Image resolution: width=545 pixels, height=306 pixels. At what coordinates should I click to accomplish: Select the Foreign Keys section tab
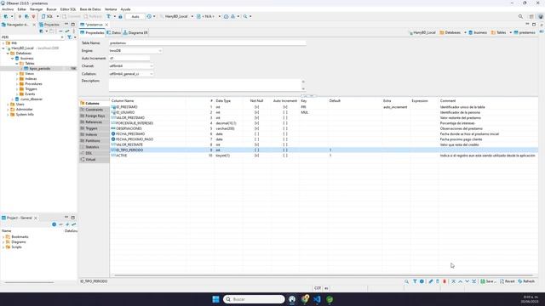tap(94, 116)
